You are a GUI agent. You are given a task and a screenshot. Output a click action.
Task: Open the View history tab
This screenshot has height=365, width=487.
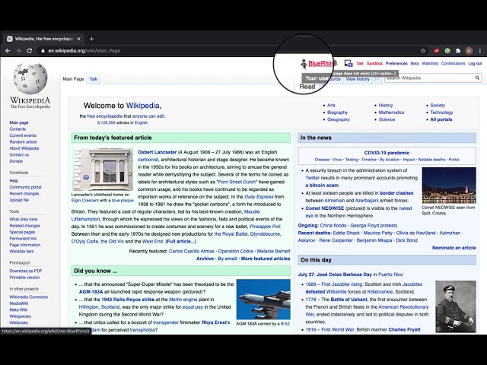[358, 79]
